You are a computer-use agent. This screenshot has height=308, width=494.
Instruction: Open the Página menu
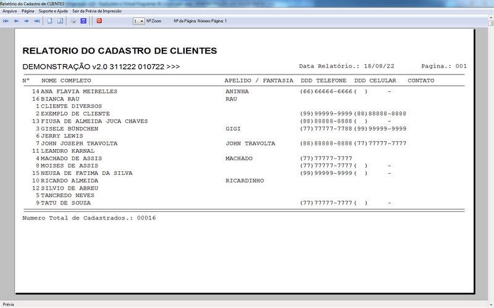point(28,11)
